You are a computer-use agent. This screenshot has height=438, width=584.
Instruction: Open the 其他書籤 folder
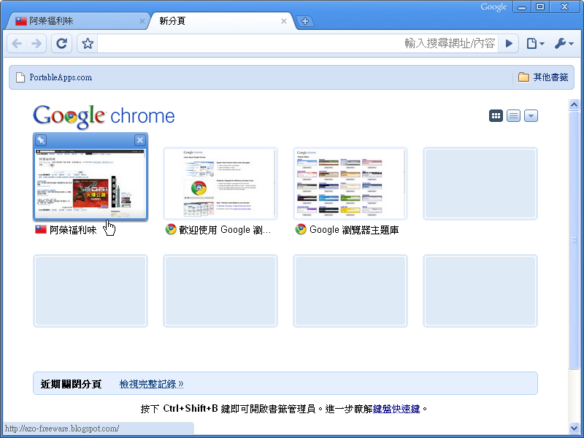[x=543, y=77]
